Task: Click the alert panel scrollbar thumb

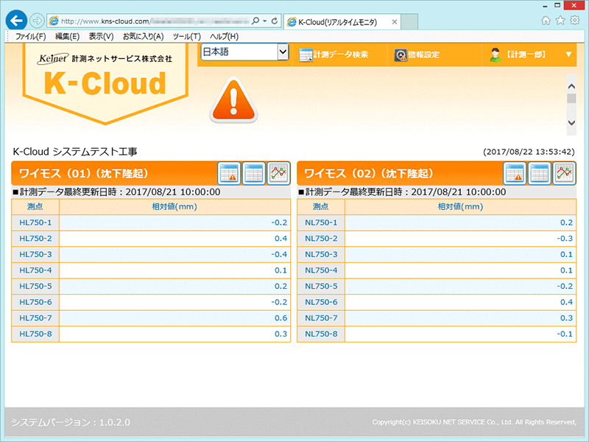Action: [571, 99]
